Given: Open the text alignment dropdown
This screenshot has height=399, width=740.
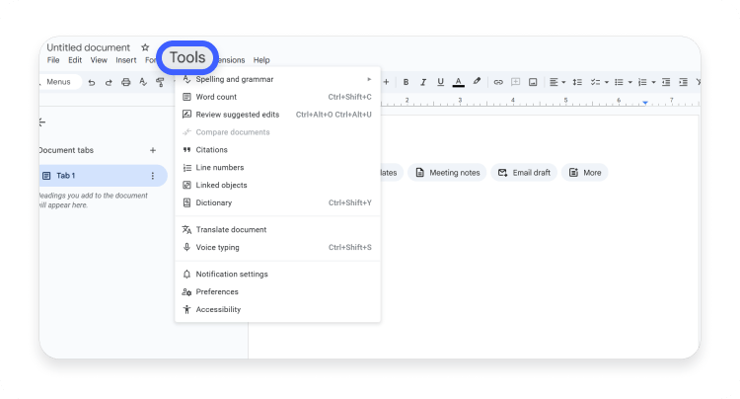Looking at the screenshot, I should tap(556, 82).
